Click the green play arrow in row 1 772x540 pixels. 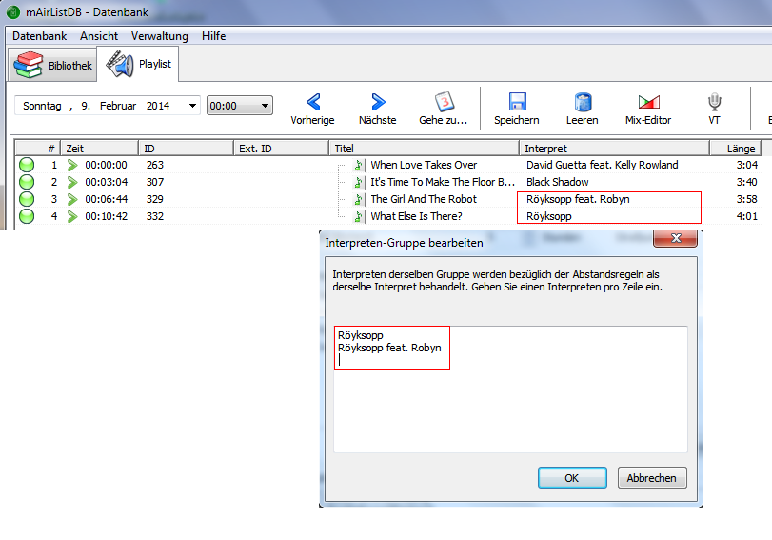[72, 165]
